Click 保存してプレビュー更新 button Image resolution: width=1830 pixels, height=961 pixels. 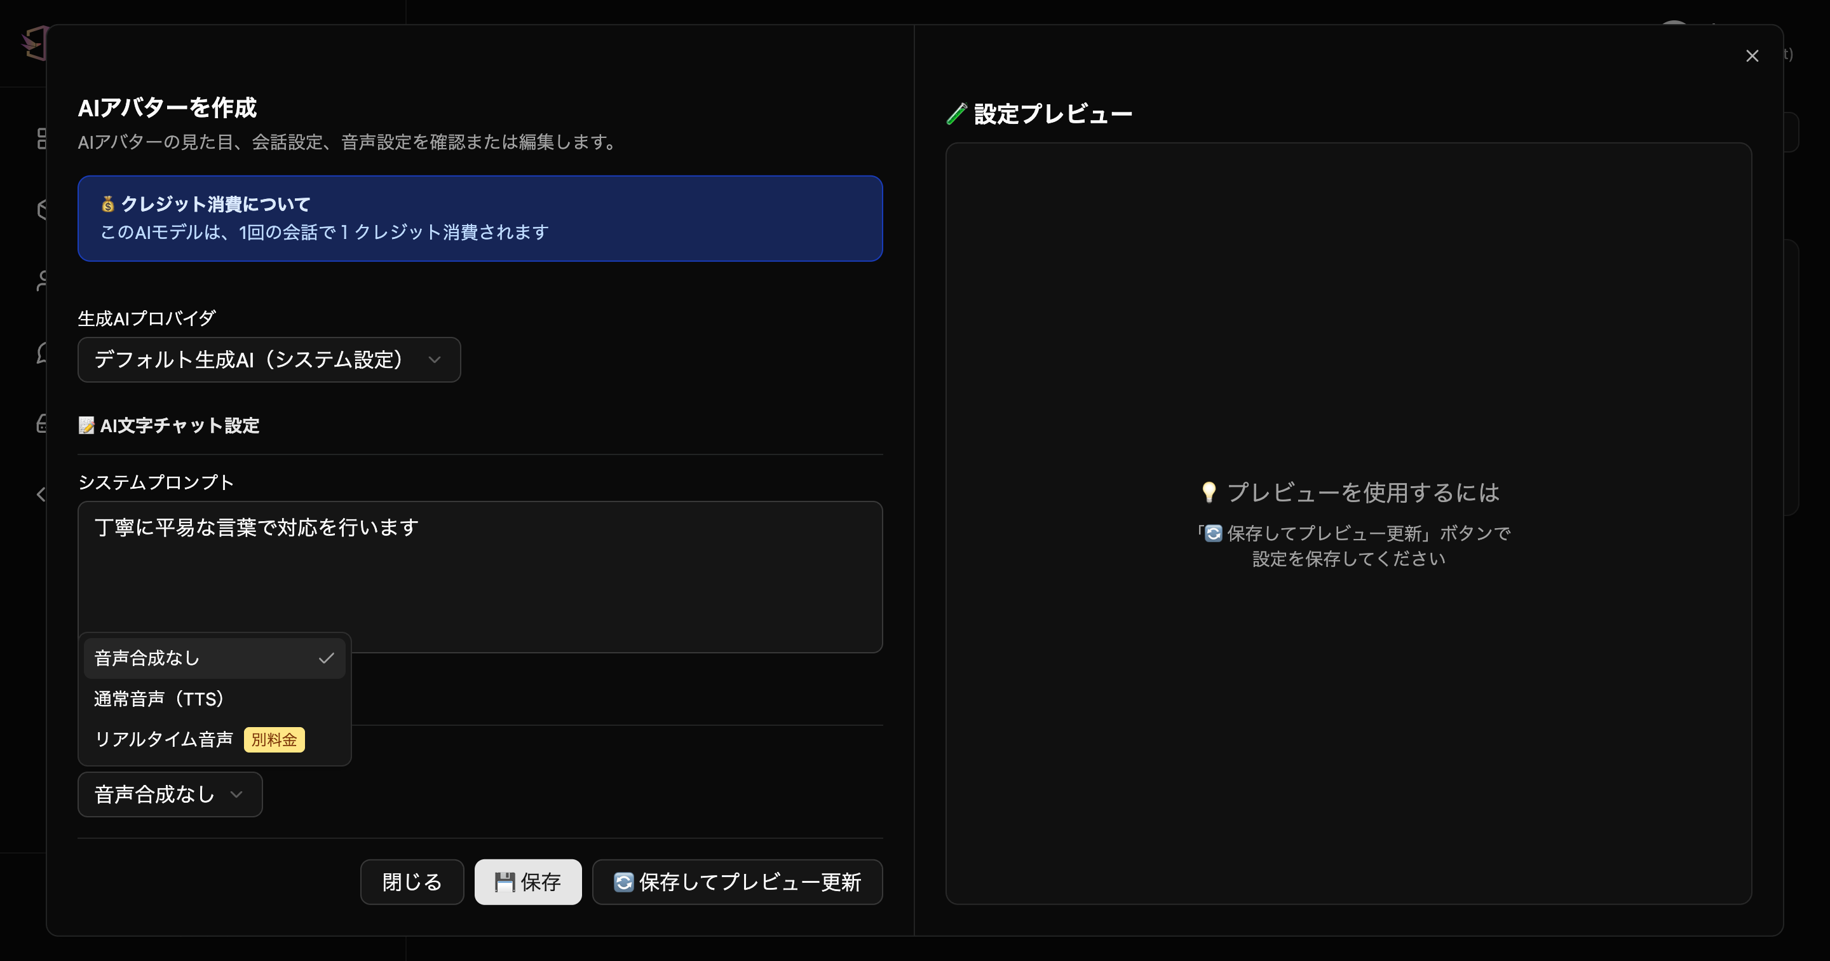click(x=737, y=882)
